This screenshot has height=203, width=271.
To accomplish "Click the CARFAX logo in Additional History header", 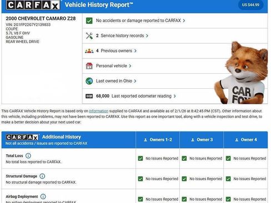I will pos(22,138).
